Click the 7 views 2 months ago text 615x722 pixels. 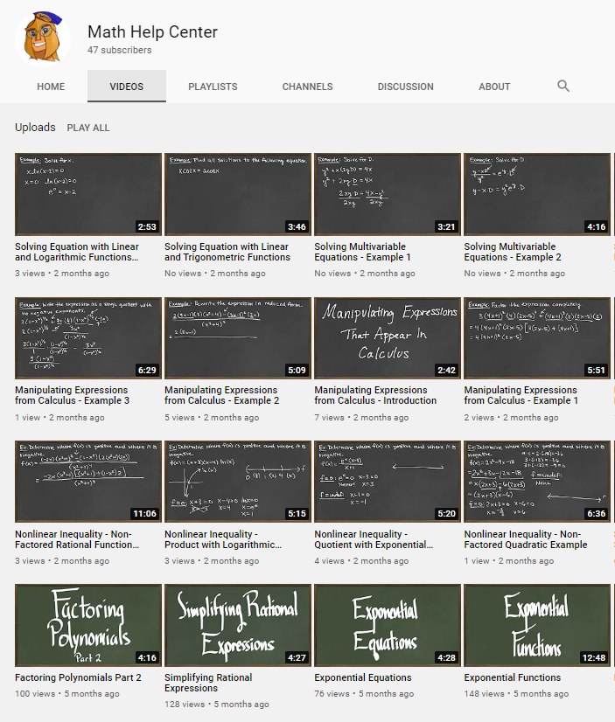361,417
